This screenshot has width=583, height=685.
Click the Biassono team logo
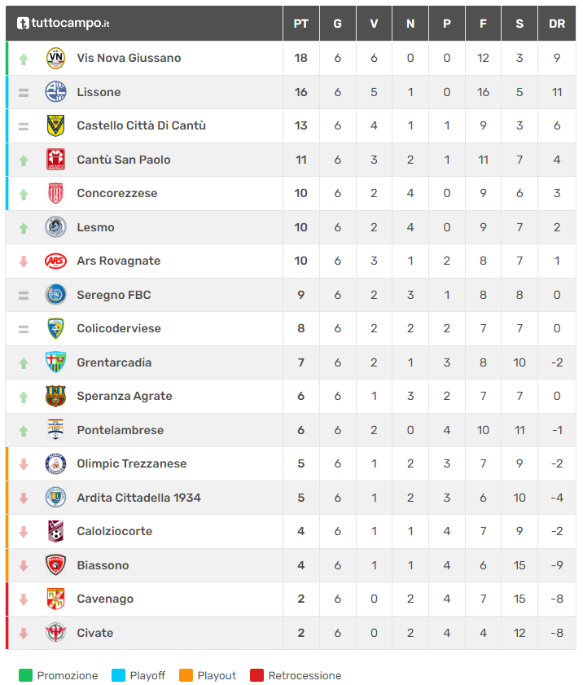click(x=55, y=565)
